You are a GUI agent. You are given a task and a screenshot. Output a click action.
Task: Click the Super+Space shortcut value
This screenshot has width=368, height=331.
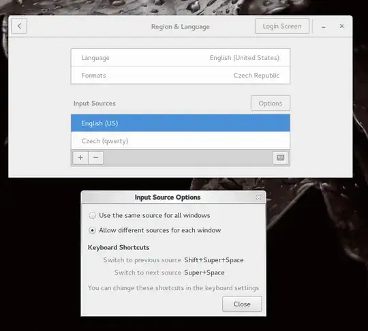[204, 272]
